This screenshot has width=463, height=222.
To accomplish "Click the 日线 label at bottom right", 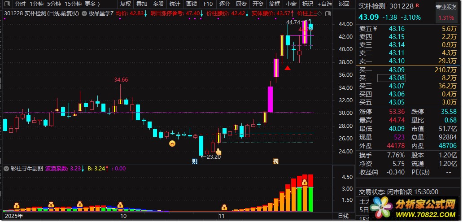I will [x=344, y=216].
